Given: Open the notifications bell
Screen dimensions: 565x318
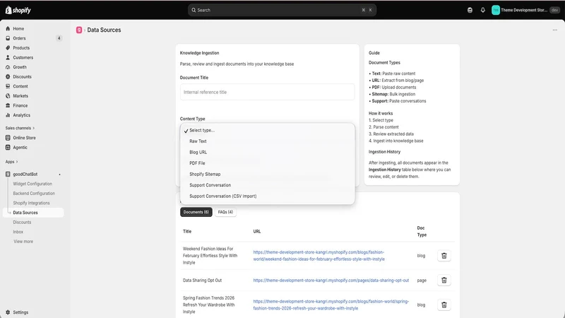Looking at the screenshot, I should click(x=483, y=10).
